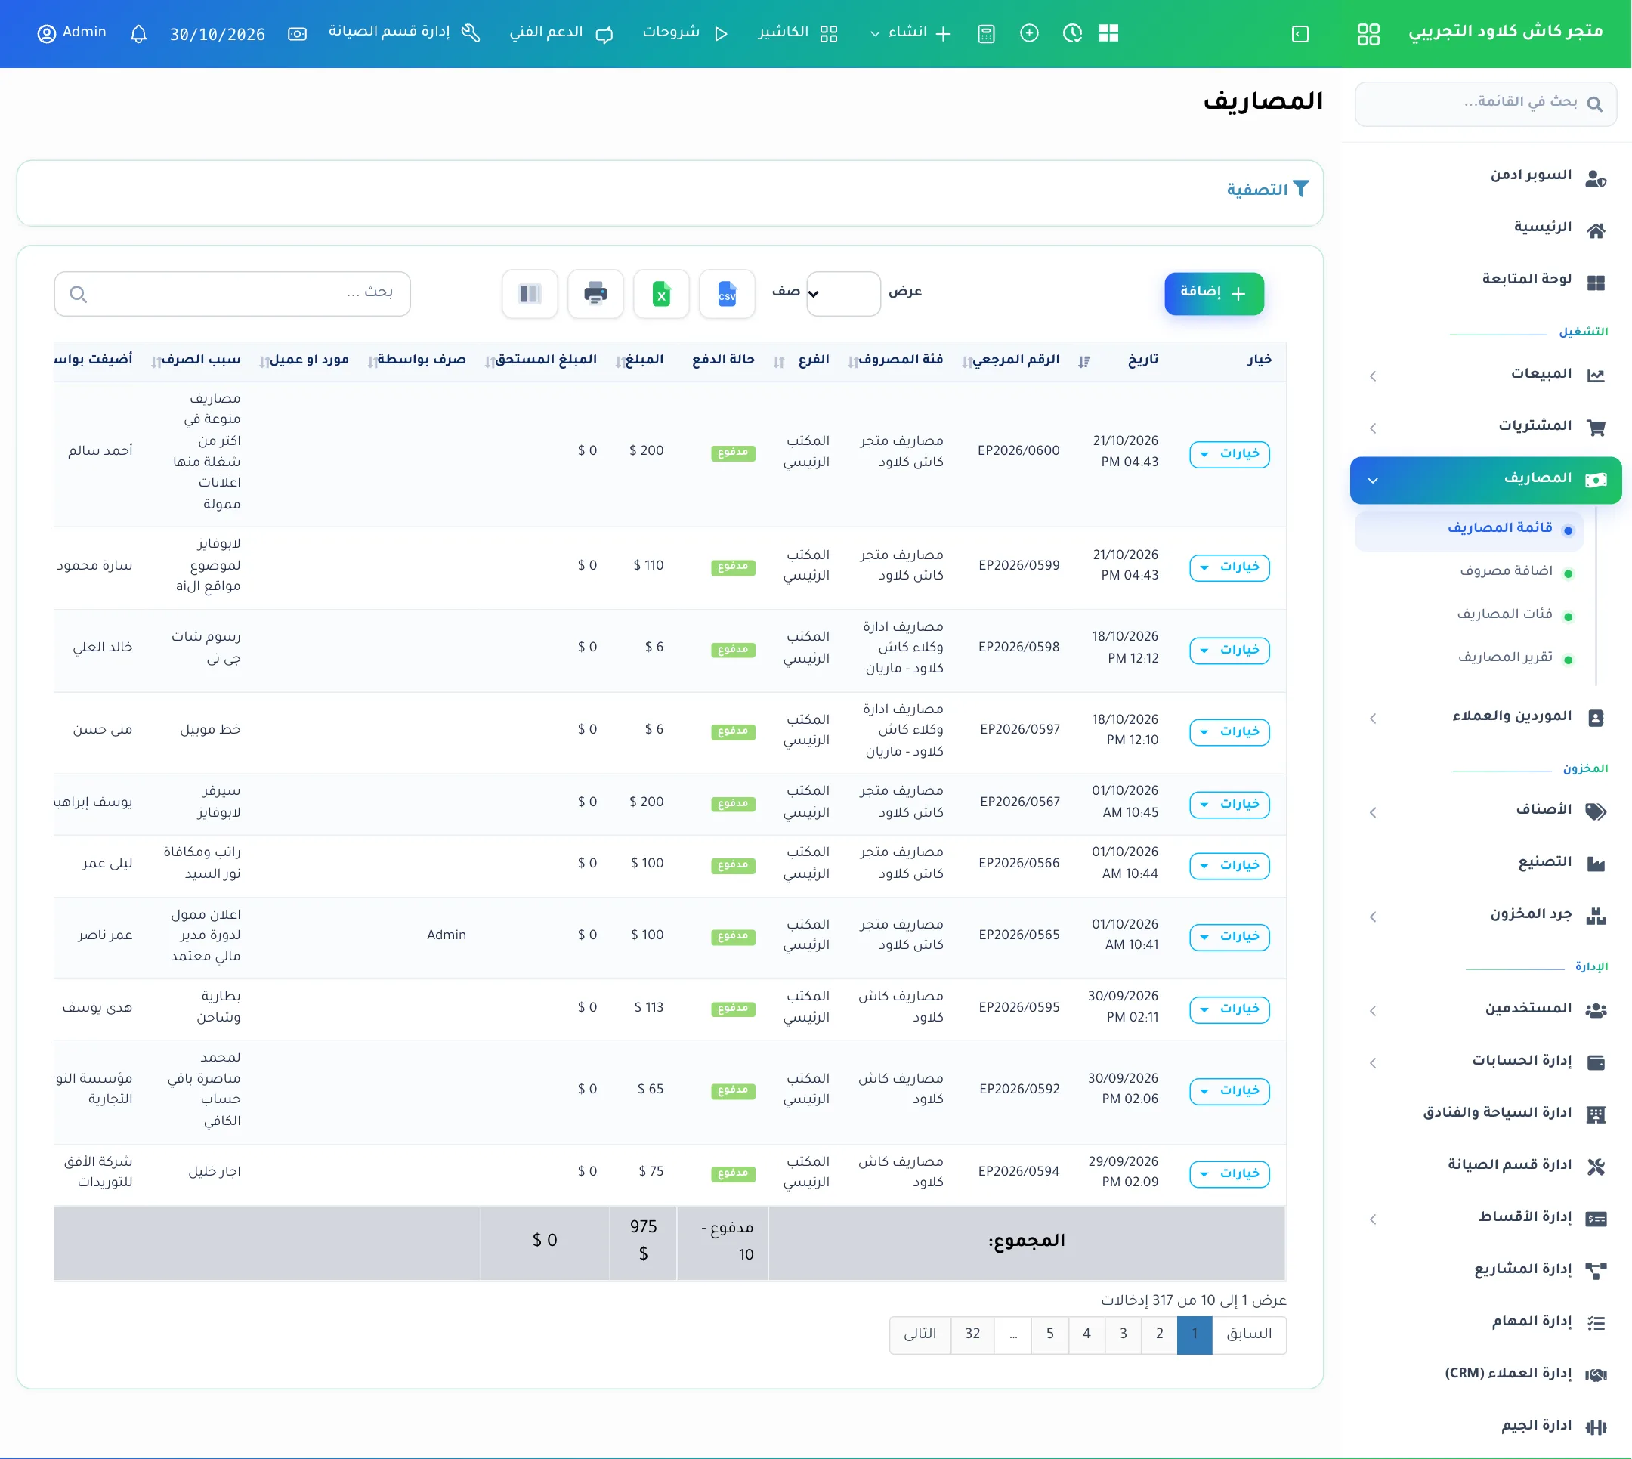
Task: Open الرئيسية home sidebar item
Action: point(1486,227)
